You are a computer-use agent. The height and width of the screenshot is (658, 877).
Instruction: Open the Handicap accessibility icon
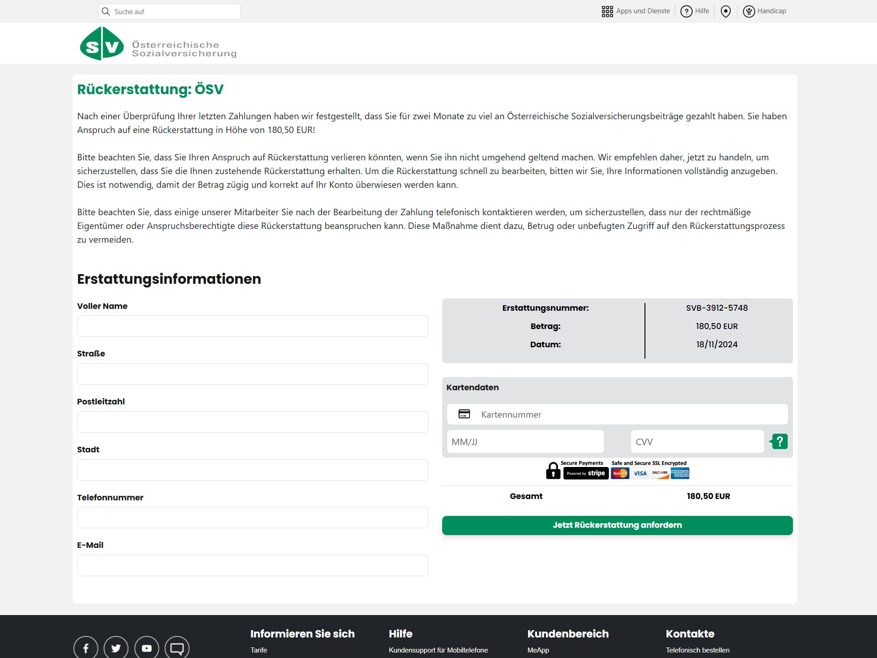coord(749,11)
